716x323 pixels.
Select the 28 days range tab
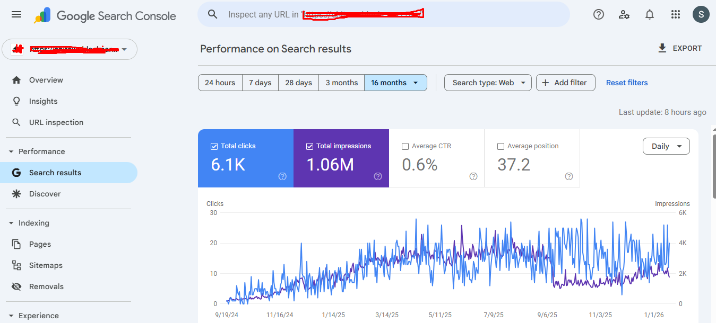pyautogui.click(x=298, y=83)
